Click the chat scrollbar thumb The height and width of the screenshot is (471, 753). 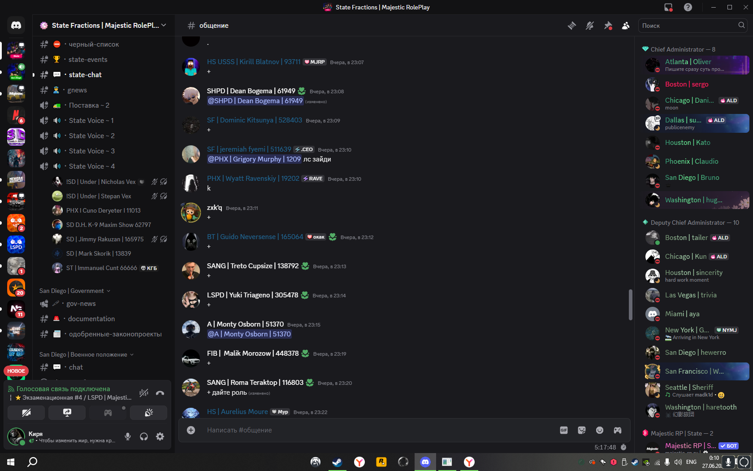coord(630,305)
